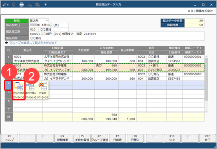Click the F8 行挿入 button
Image resolution: width=217 pixels, height=149 pixels.
(135, 138)
